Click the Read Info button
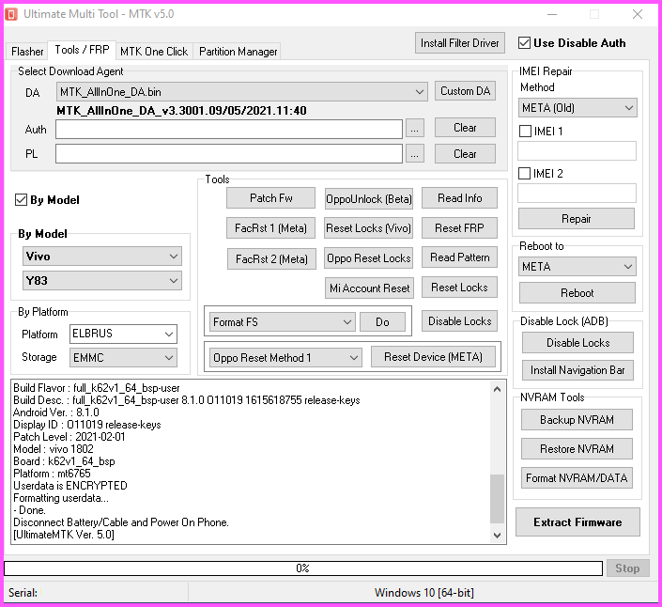The image size is (662, 607). [x=459, y=198]
